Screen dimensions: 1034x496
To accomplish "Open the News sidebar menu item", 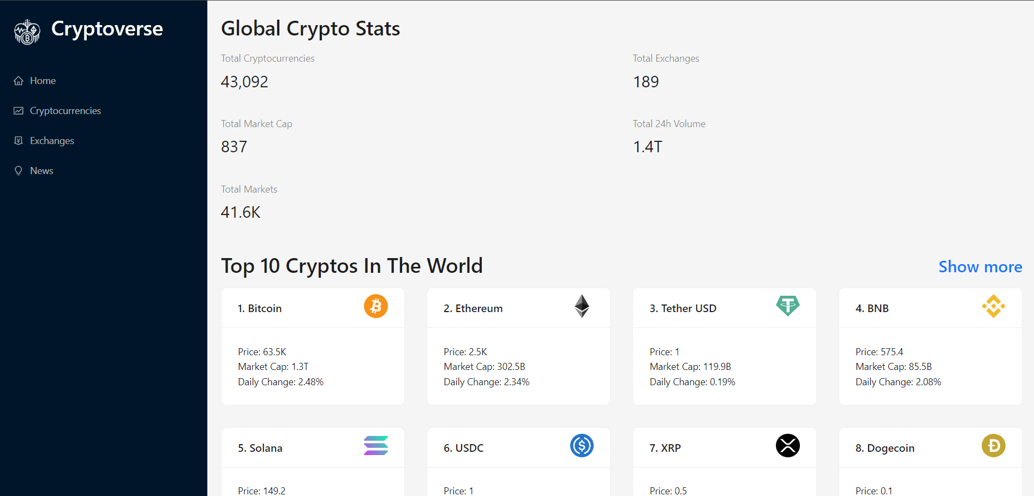I will point(41,171).
